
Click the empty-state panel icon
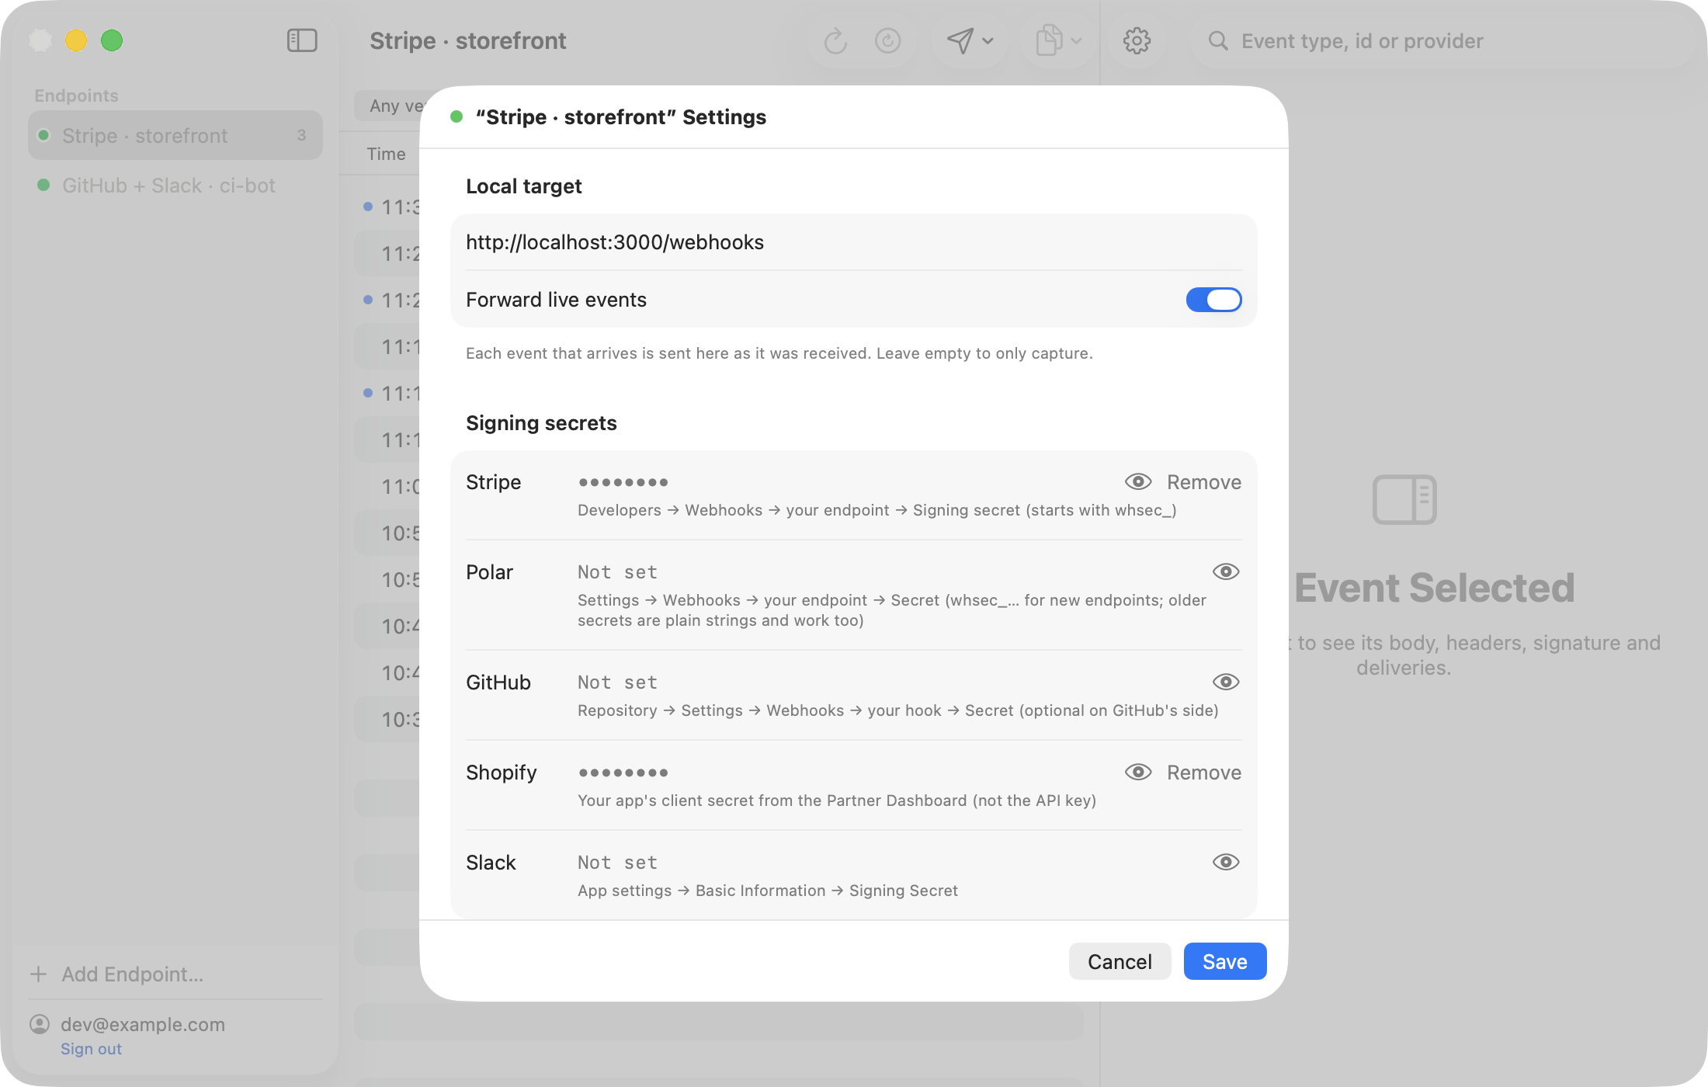pos(1404,499)
